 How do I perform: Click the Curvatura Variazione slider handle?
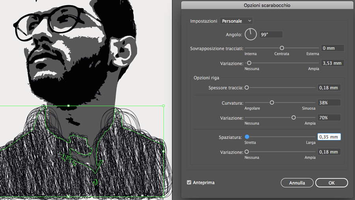coord(293,117)
